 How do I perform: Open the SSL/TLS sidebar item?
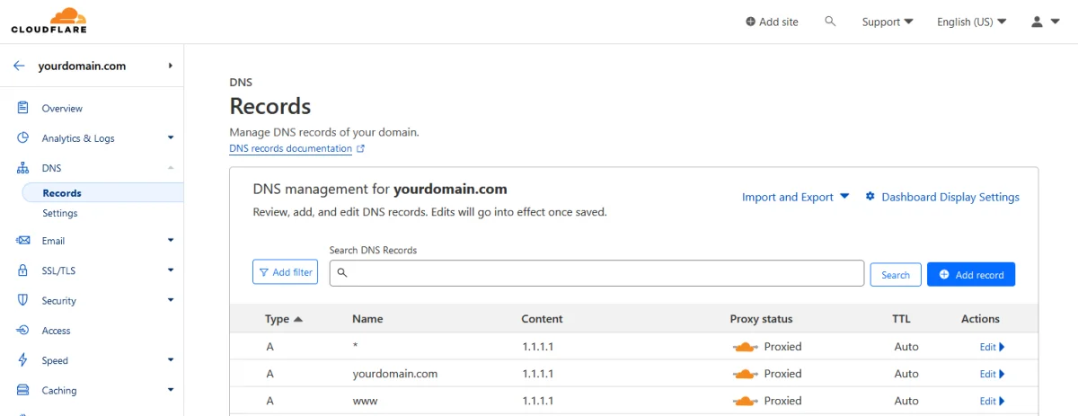click(x=58, y=270)
